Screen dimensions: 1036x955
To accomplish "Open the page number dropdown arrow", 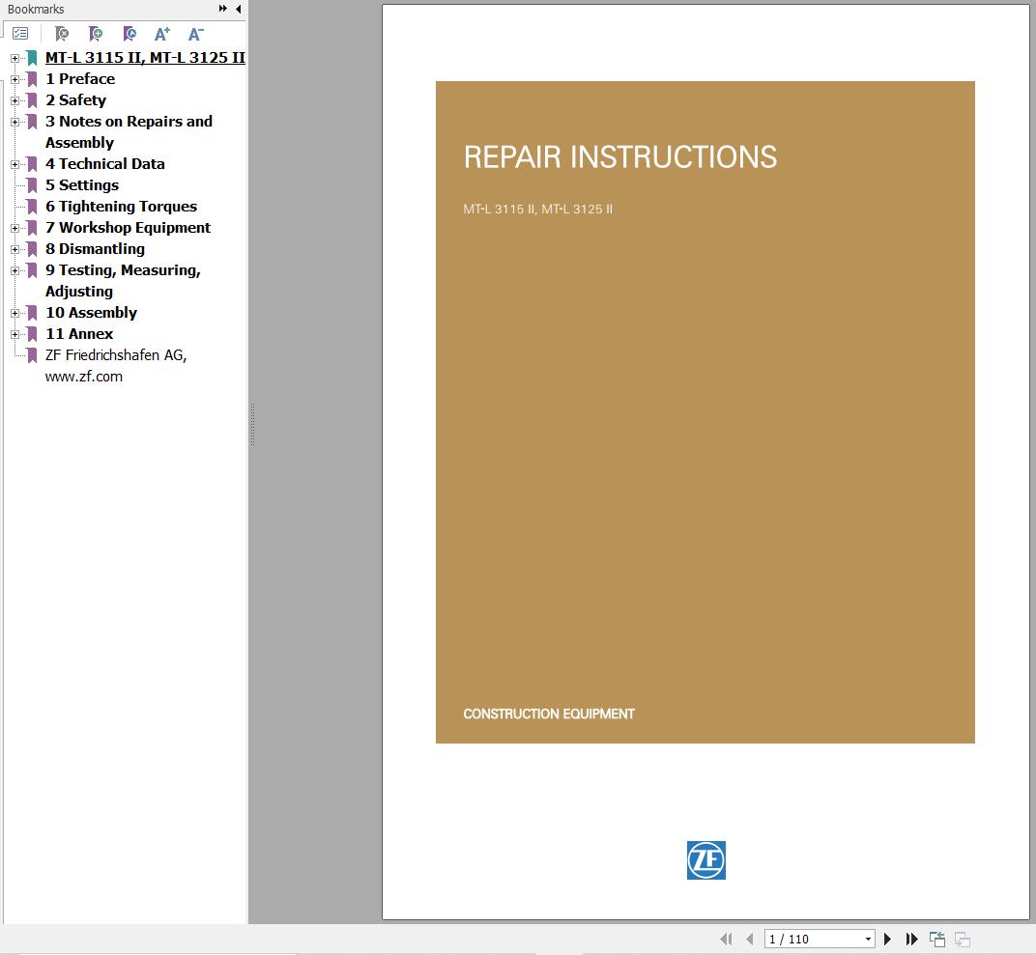I will [x=868, y=939].
